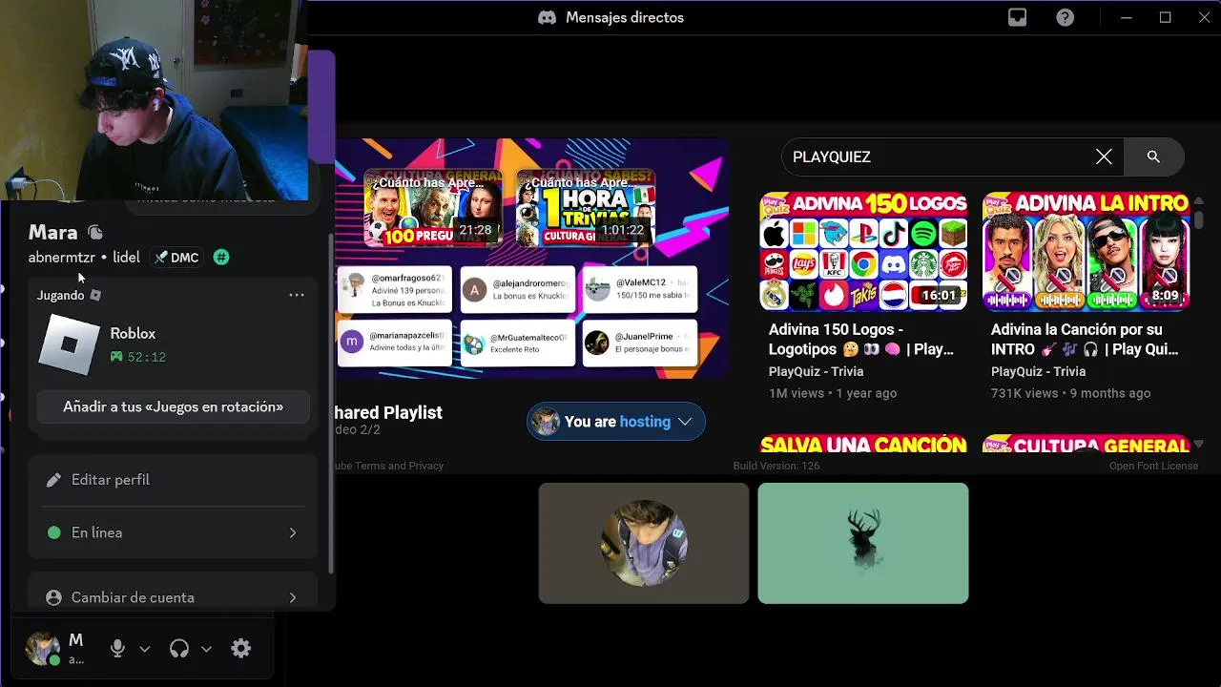Click Añadir a tus «Juegos en rotación»
Viewport: 1221px width, 687px height.
173,406
